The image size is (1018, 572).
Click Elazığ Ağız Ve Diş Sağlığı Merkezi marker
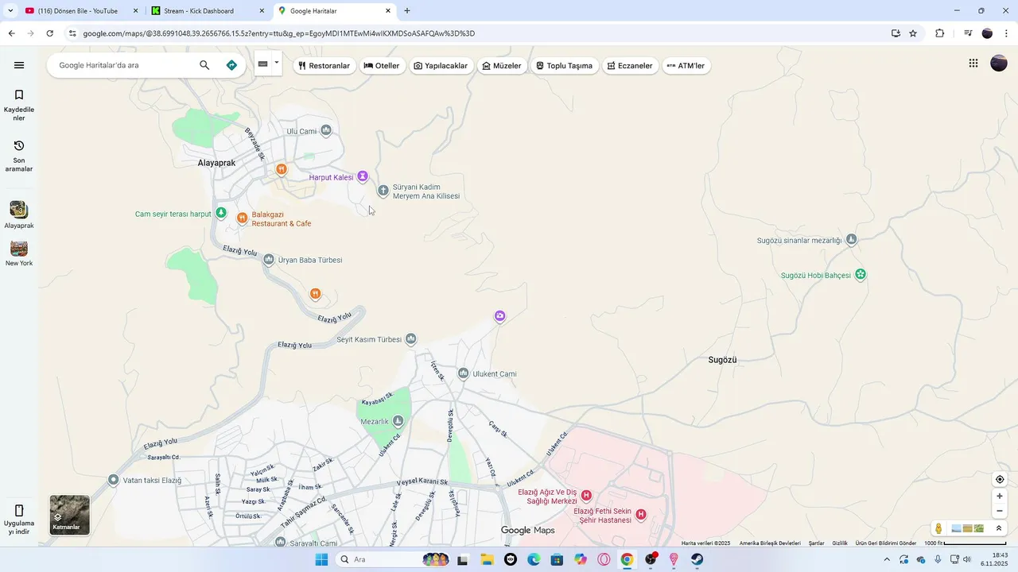pyautogui.click(x=586, y=496)
